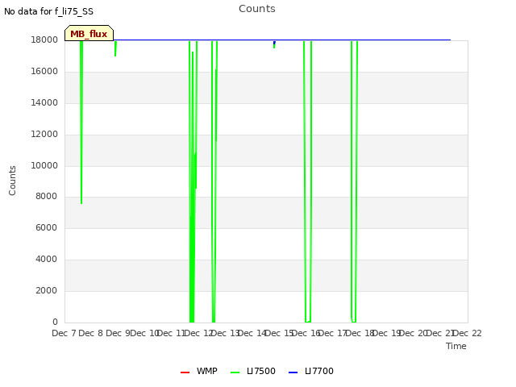
Task: Click the 12000 y-axis tick label
Action: click(x=44, y=135)
